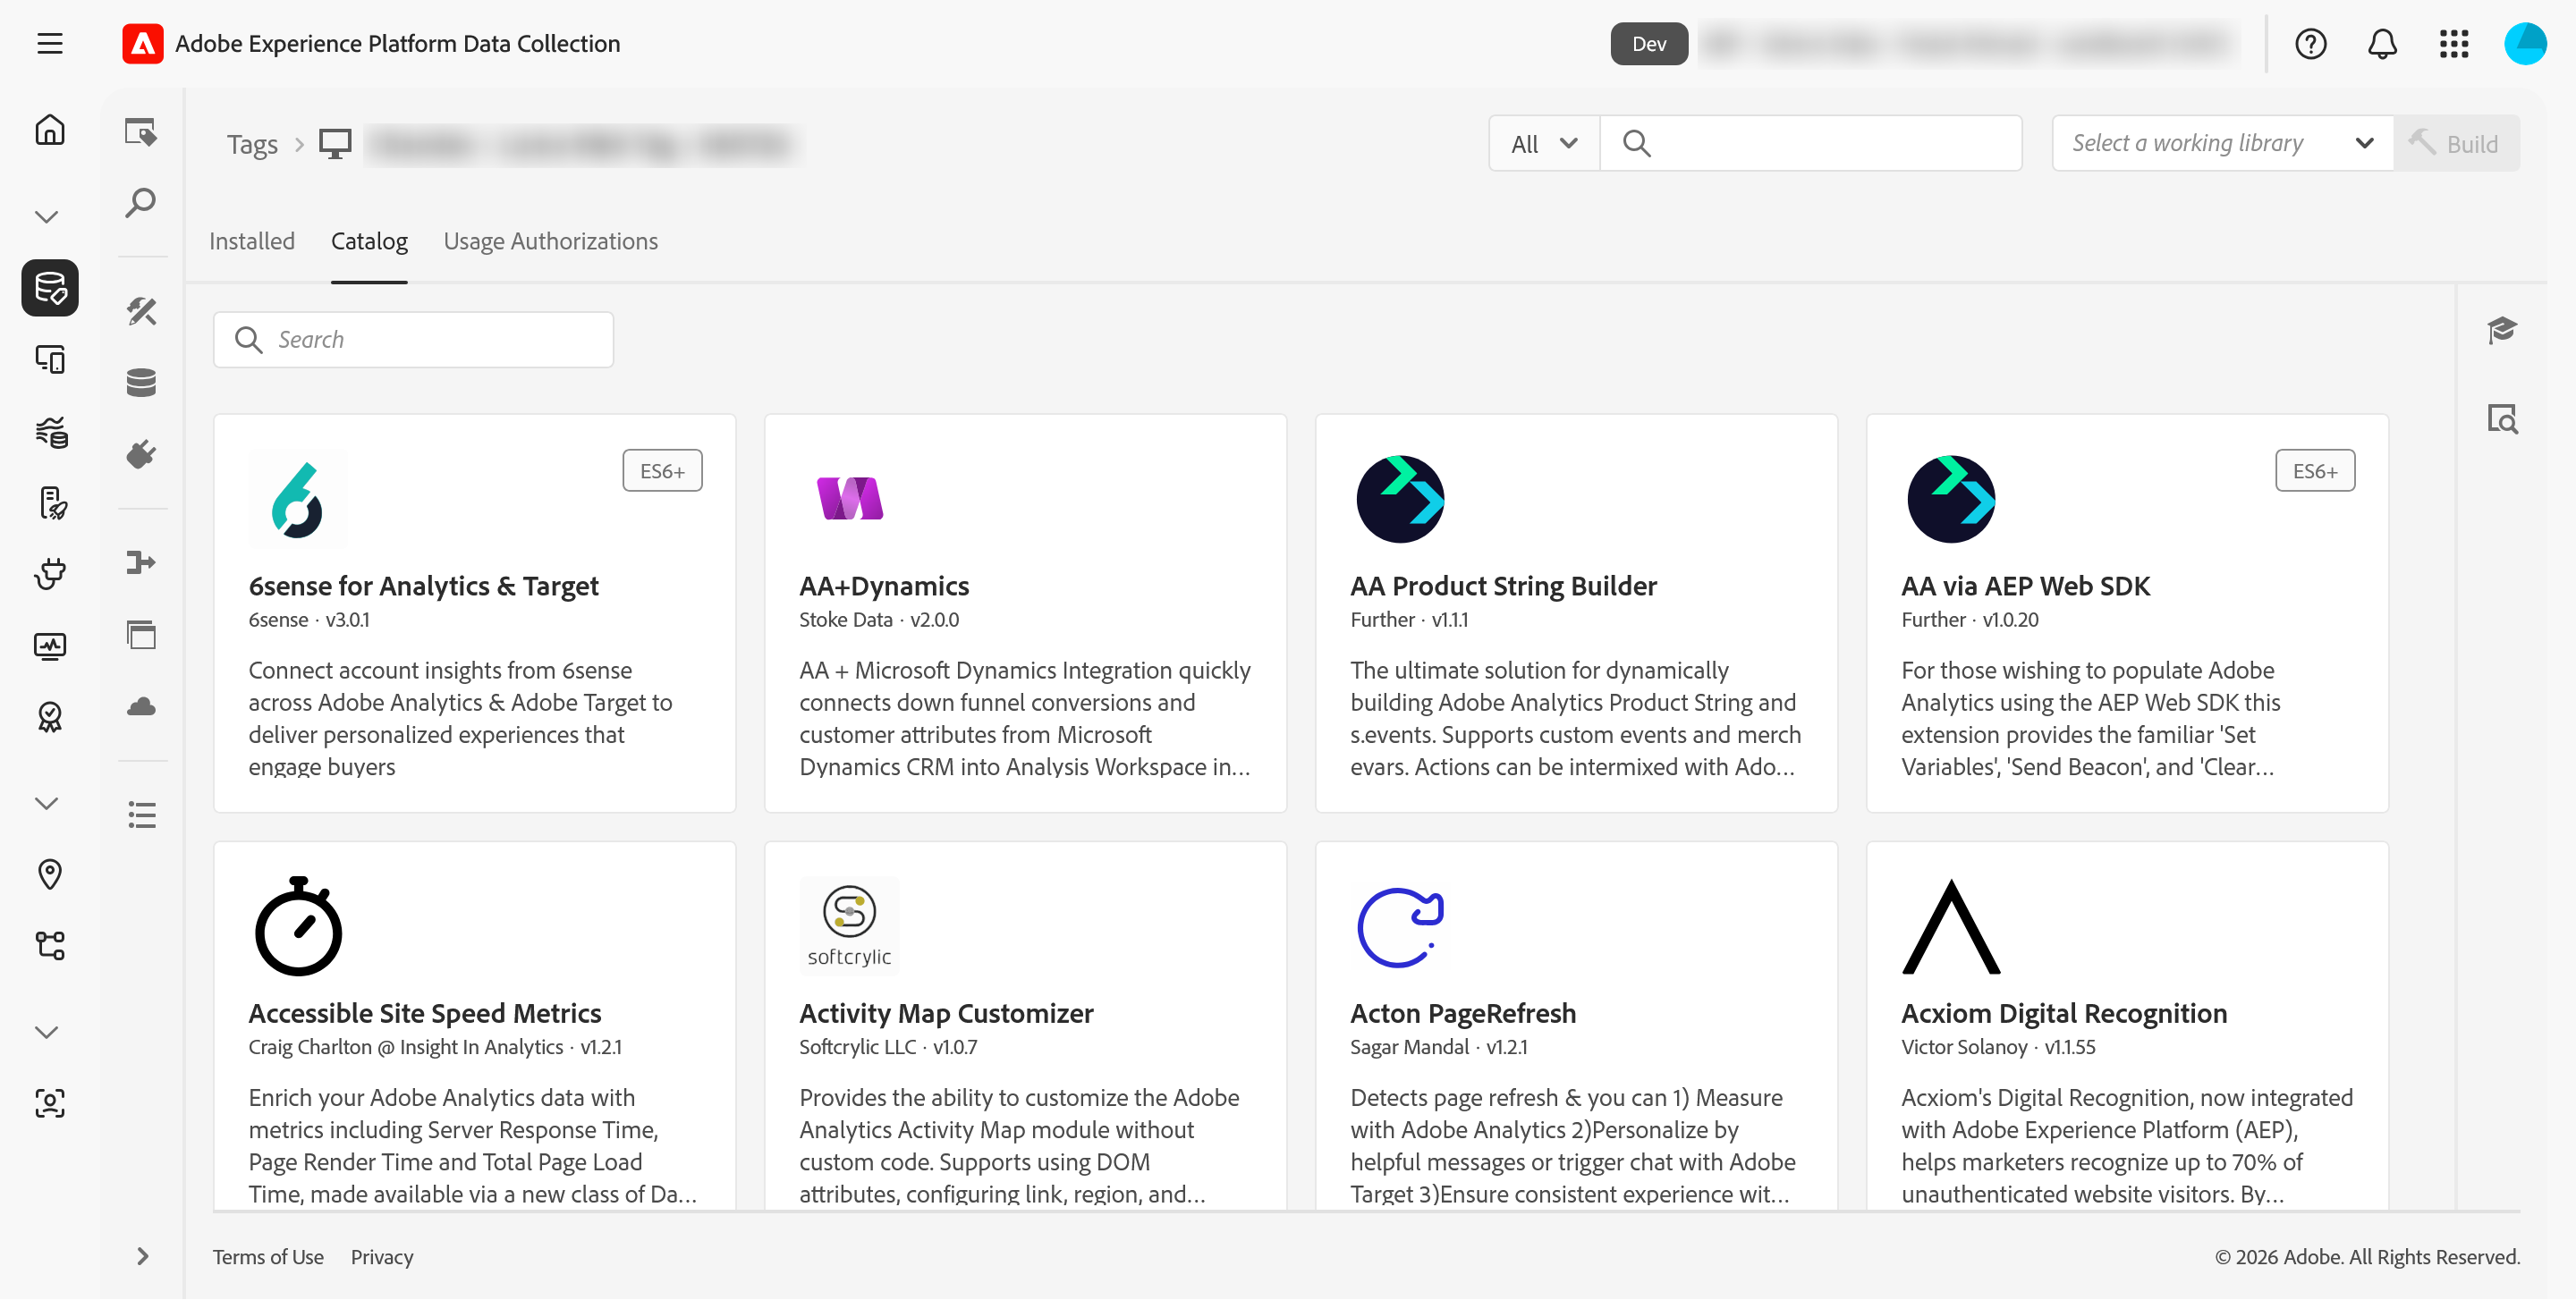Image resolution: width=2576 pixels, height=1300 pixels.
Task: Open the Activity Map Customizer softcrylic logo
Action: (x=849, y=926)
